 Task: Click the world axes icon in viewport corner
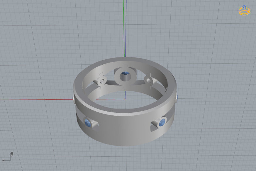coord(7,157)
